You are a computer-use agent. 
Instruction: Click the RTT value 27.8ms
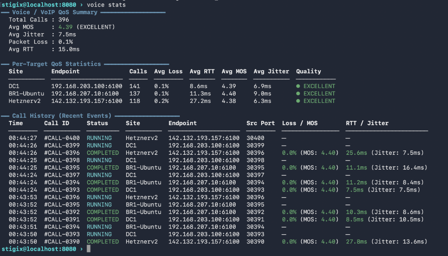coord(356,242)
